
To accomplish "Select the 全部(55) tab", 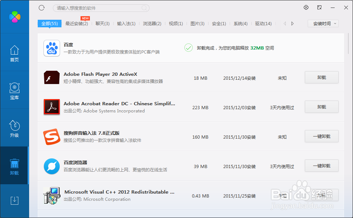I will (x=50, y=24).
